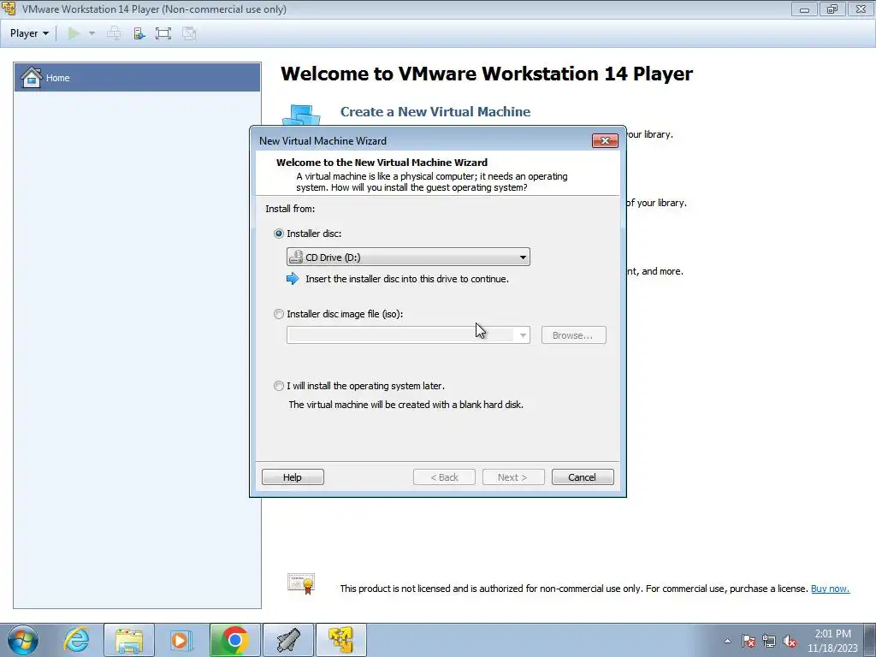Click Action Center flag tray icon

pyautogui.click(x=749, y=641)
